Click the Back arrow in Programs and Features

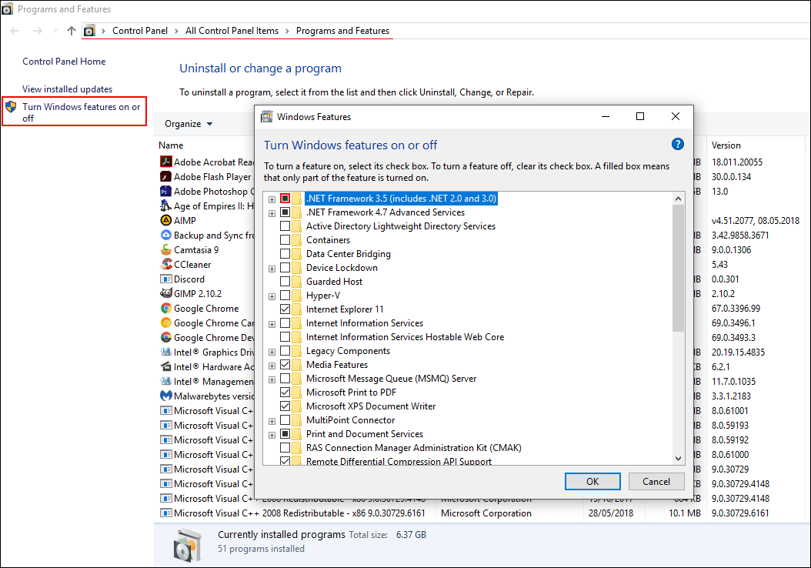[x=15, y=31]
